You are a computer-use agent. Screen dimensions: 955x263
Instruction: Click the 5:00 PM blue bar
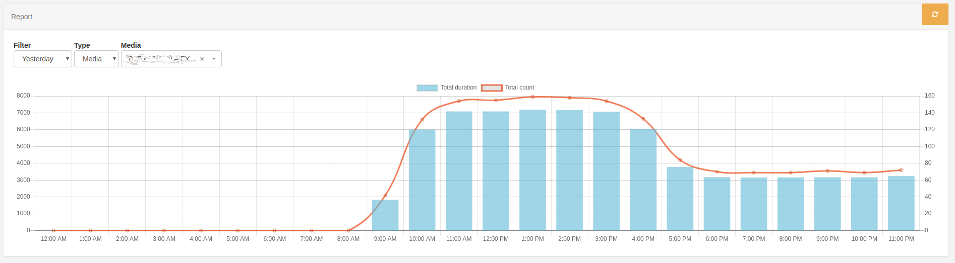tap(680, 199)
